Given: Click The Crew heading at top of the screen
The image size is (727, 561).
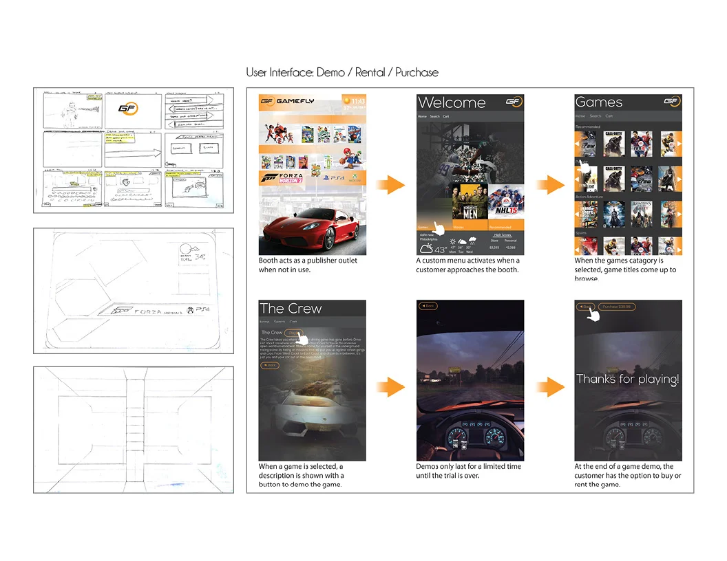Looking at the screenshot, I should pyautogui.click(x=291, y=308).
